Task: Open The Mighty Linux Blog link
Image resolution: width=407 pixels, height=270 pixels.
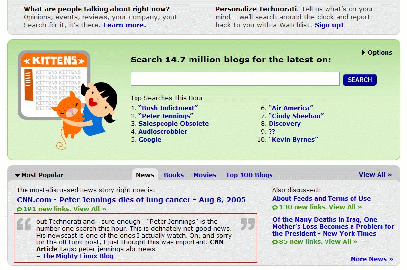Action: 78,256
